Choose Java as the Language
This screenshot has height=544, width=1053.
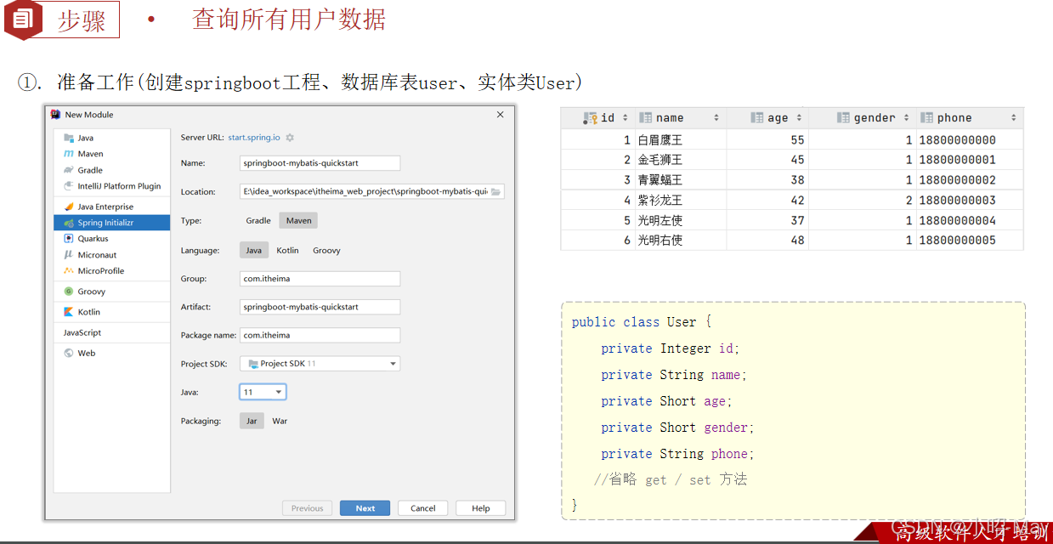(x=254, y=251)
